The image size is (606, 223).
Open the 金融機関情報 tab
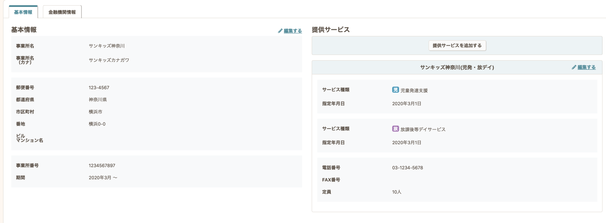[62, 12]
